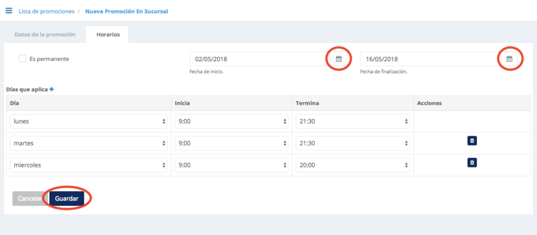Click the start date field 02/05/2018
Screen dimensions: 537x235
click(x=260, y=59)
